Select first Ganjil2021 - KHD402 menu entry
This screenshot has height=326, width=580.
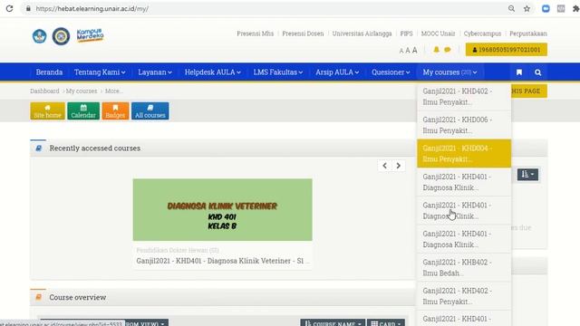pyautogui.click(x=464, y=97)
